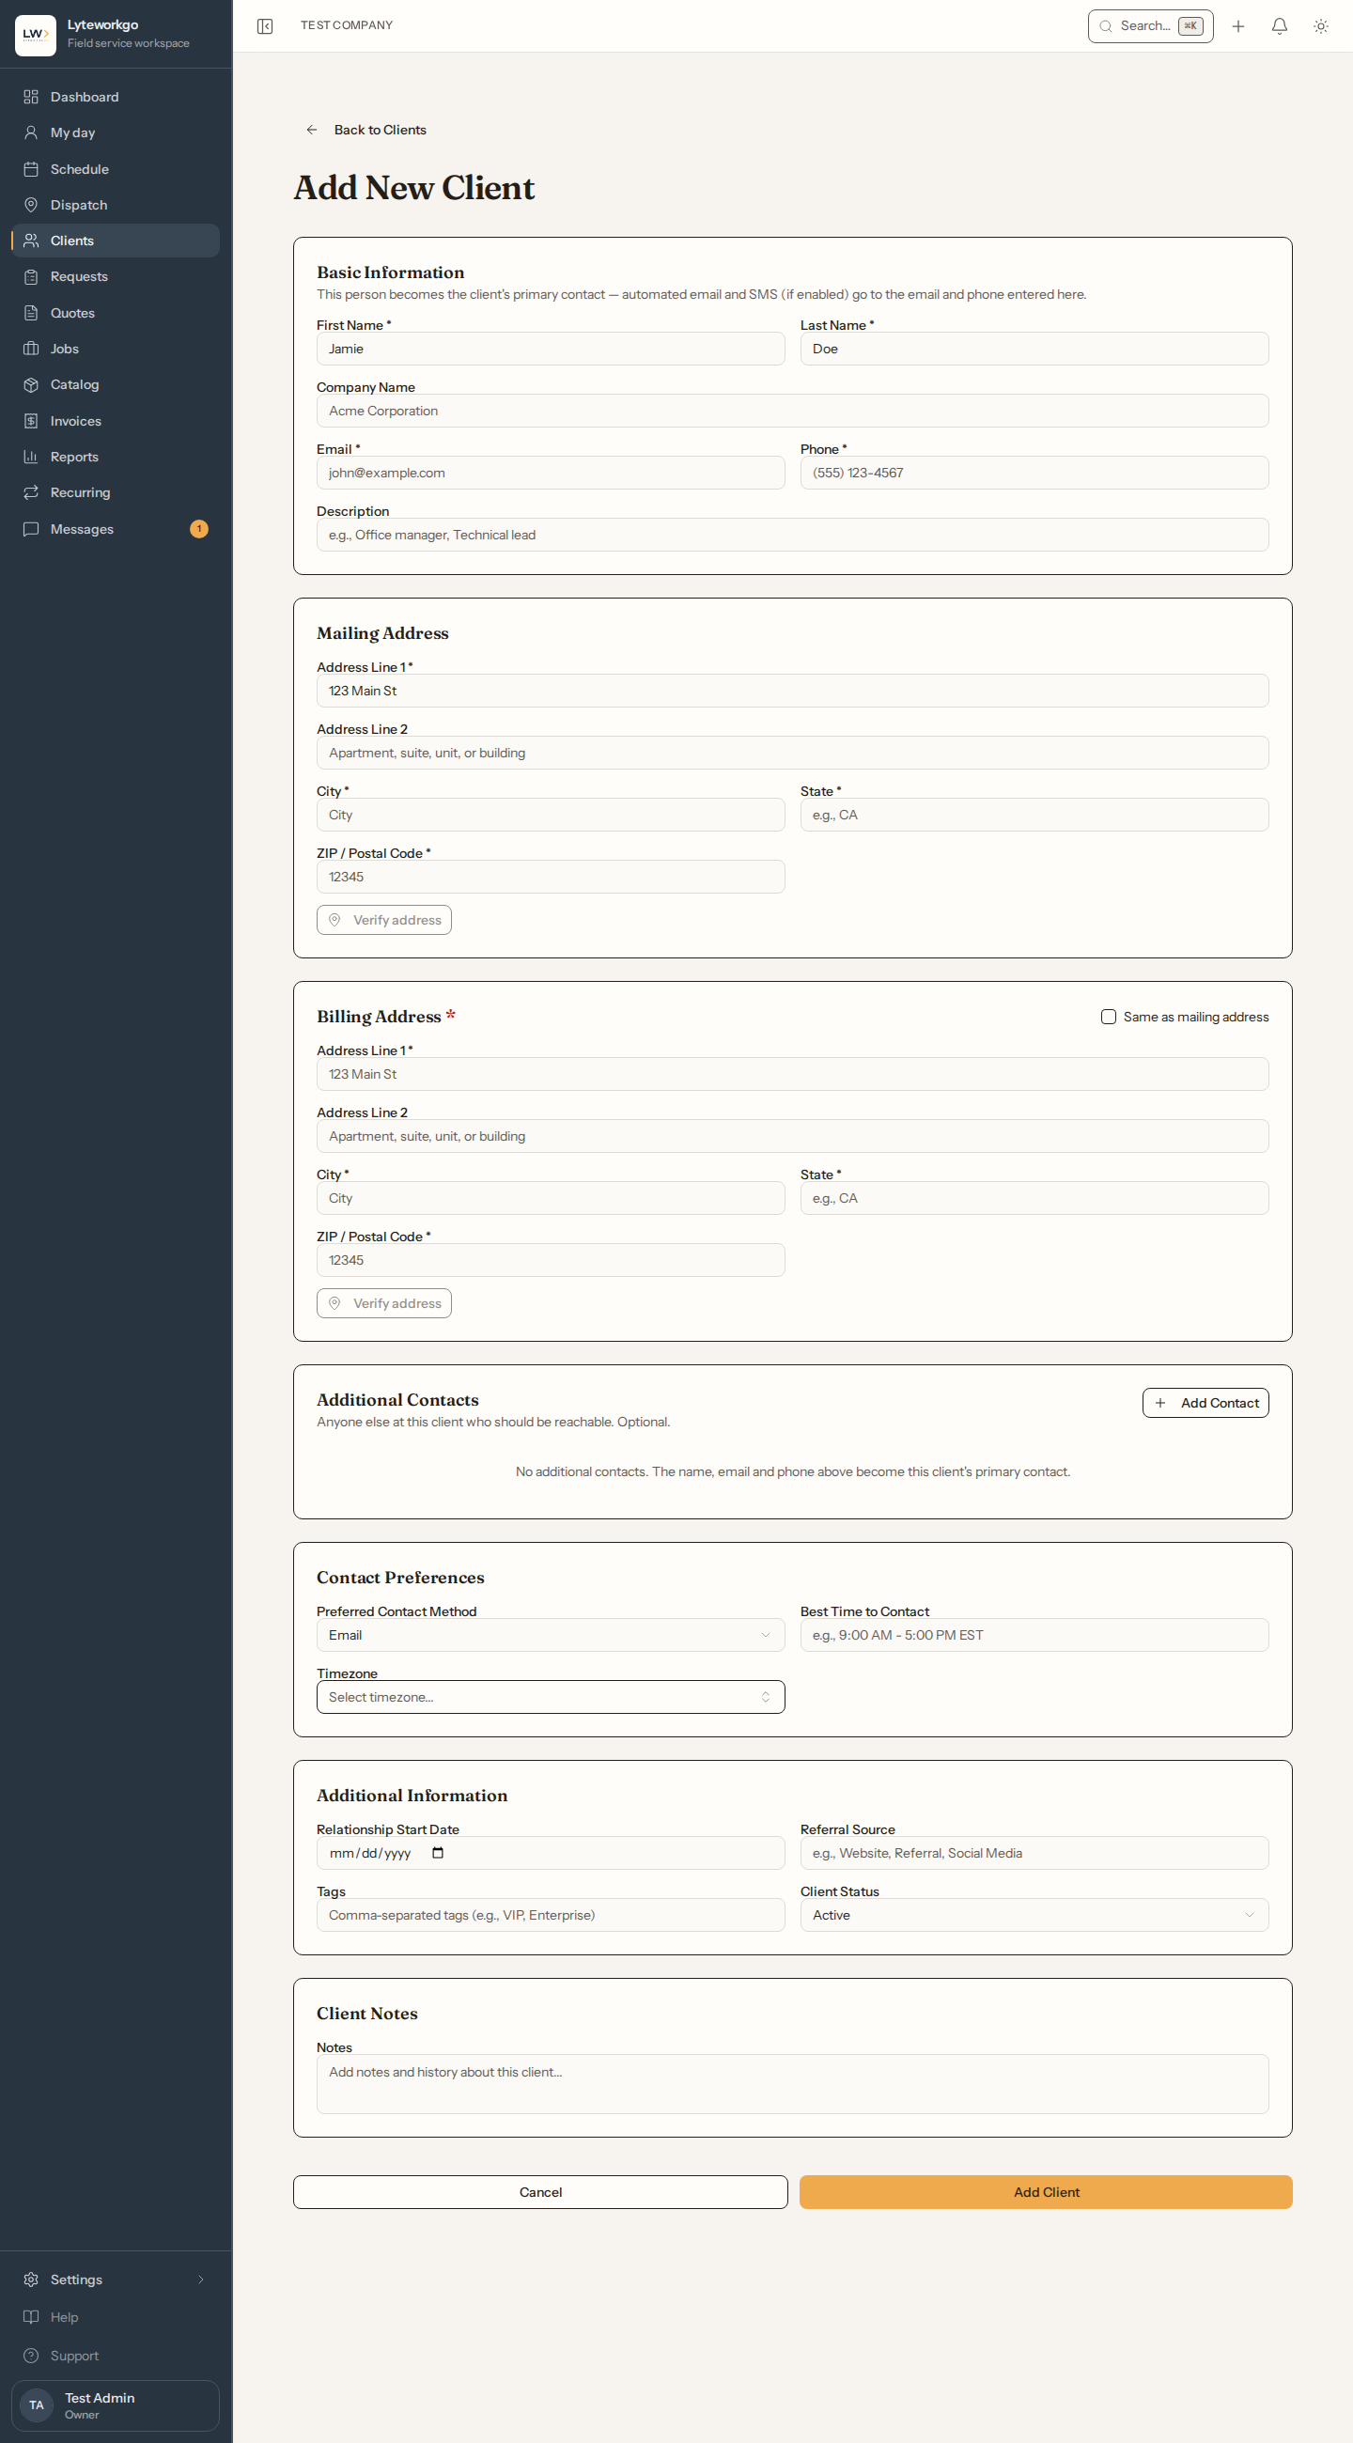
Task: Open Support in sidebar
Action: click(116, 2355)
